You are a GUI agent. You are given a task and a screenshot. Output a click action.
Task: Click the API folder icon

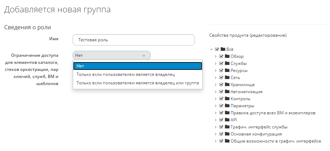pos(227,120)
